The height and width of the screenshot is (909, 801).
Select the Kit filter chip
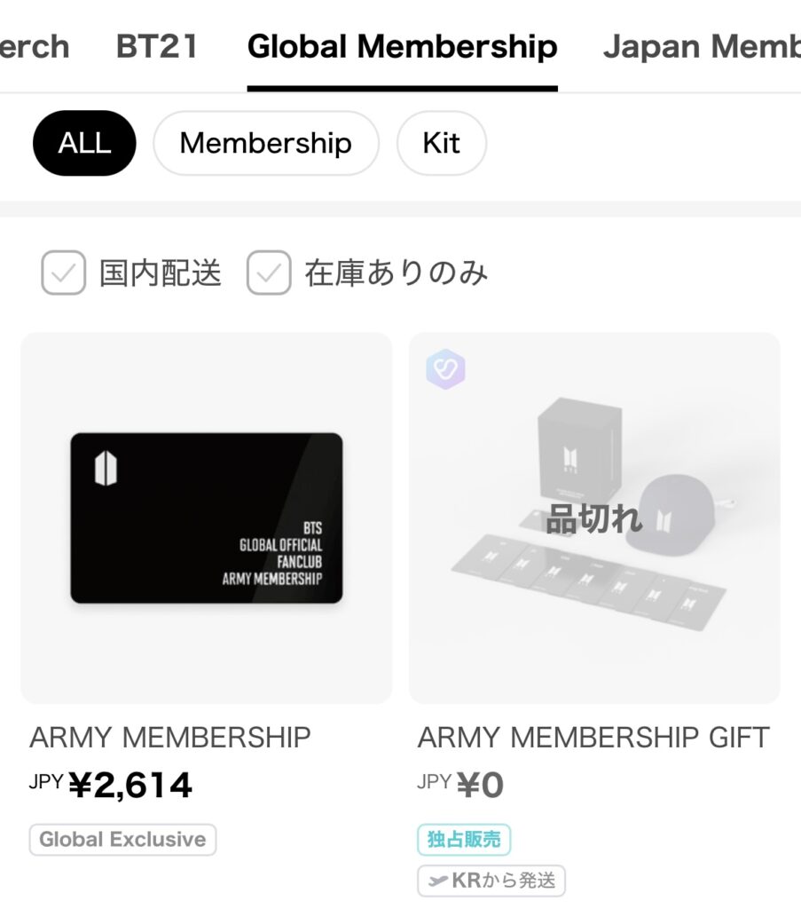point(441,143)
